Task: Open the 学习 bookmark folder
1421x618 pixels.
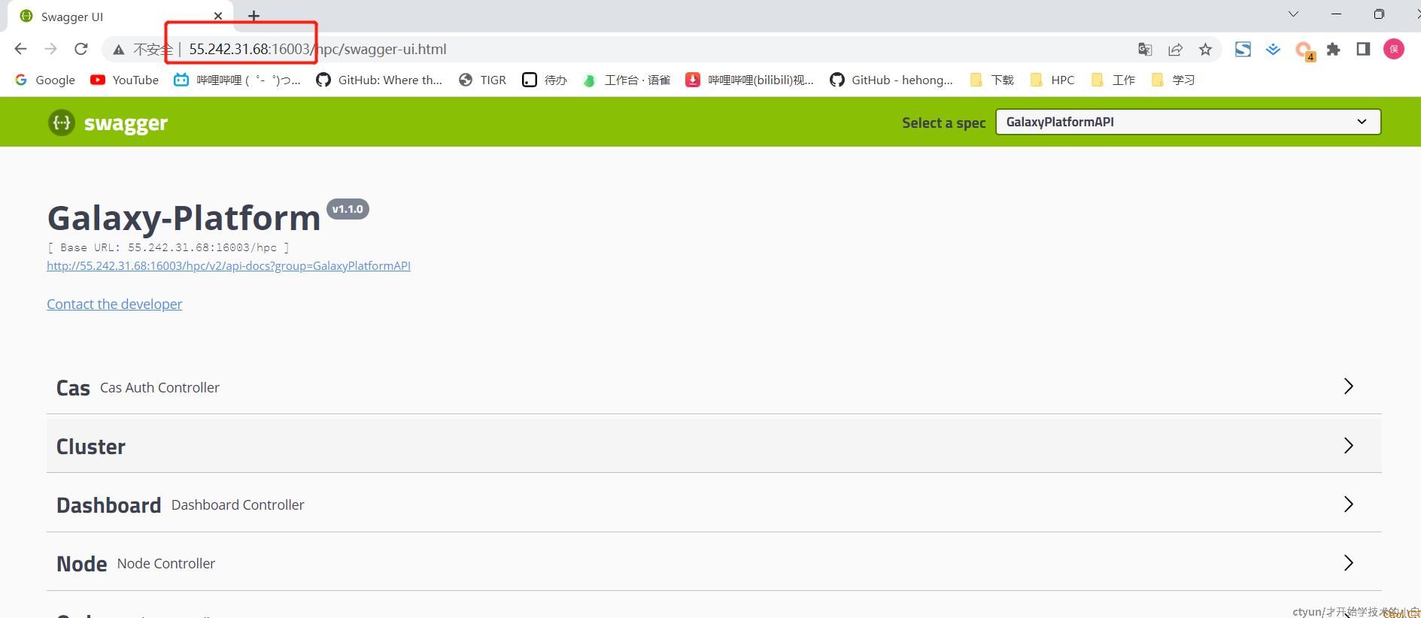Action: [x=1173, y=80]
